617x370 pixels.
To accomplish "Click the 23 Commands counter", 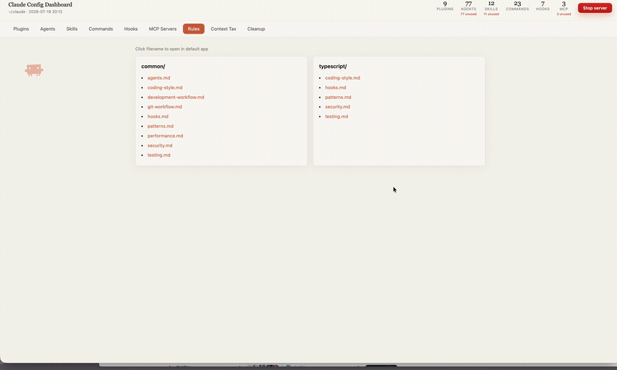I will pos(517,6).
